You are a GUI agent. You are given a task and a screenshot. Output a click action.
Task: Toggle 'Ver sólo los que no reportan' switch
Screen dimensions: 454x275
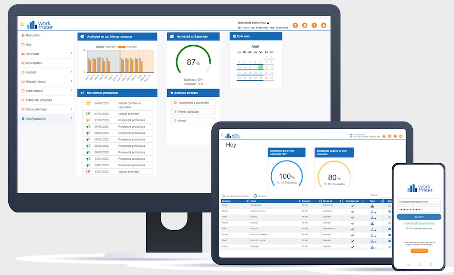pyautogui.click(x=223, y=196)
